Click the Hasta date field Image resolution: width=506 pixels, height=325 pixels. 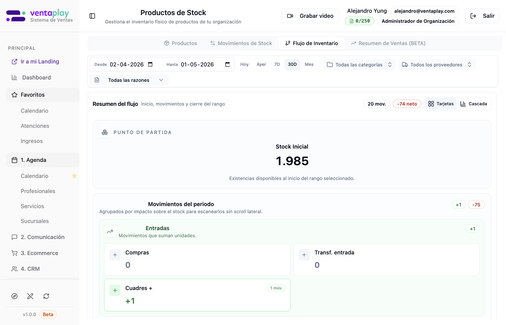click(x=198, y=64)
